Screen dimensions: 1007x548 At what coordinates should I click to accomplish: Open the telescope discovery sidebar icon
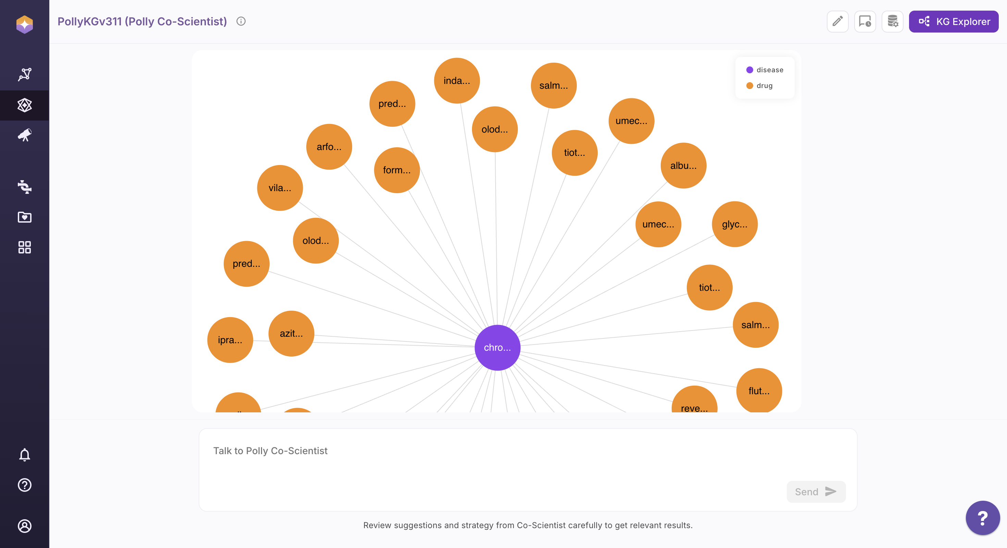(x=24, y=135)
